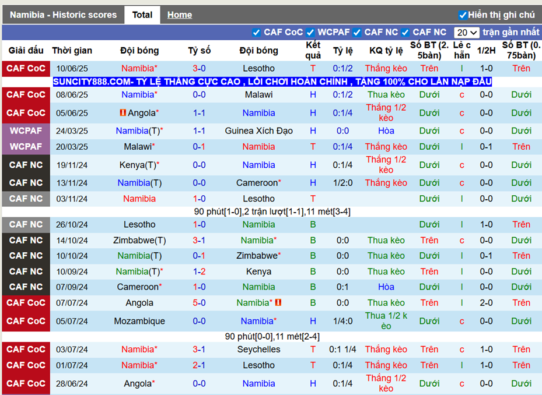
Task: Click date 20/03/25 in WCPAF row
Action: (x=72, y=147)
